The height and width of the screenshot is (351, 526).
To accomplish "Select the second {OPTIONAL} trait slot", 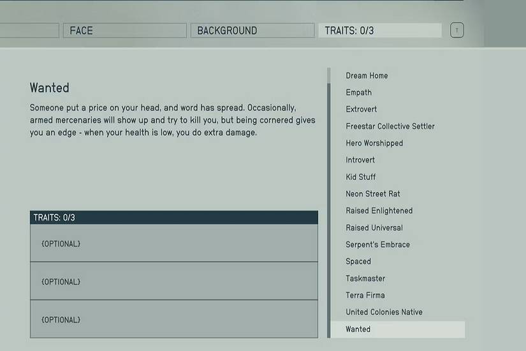I will click(x=174, y=281).
